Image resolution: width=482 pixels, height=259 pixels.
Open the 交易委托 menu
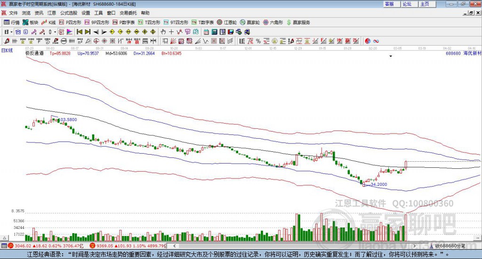tap(128, 13)
